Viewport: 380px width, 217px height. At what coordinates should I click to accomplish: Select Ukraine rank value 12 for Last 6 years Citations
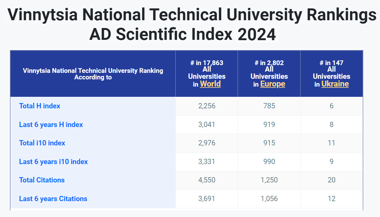click(x=331, y=199)
